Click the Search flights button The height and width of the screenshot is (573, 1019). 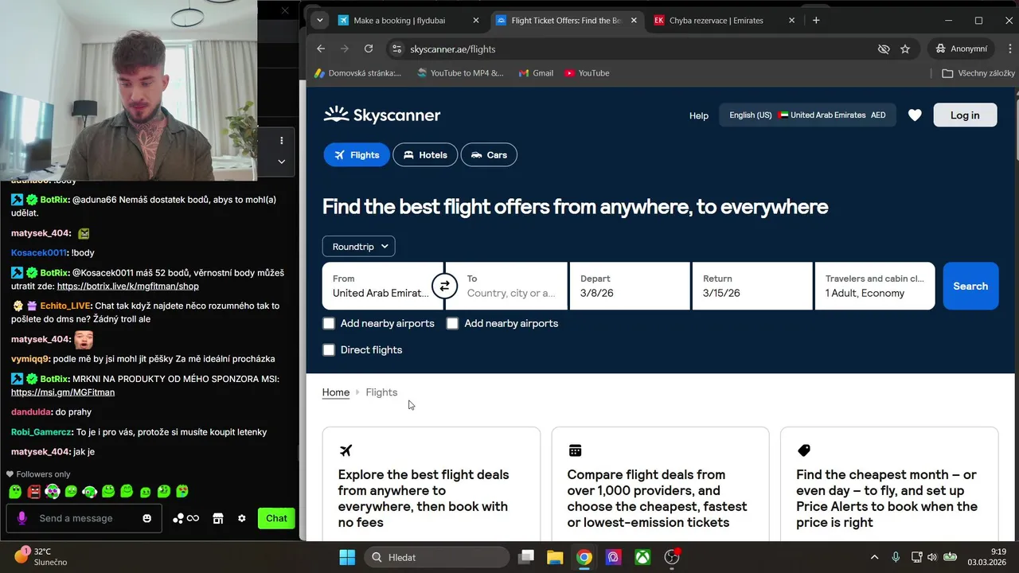(x=970, y=286)
